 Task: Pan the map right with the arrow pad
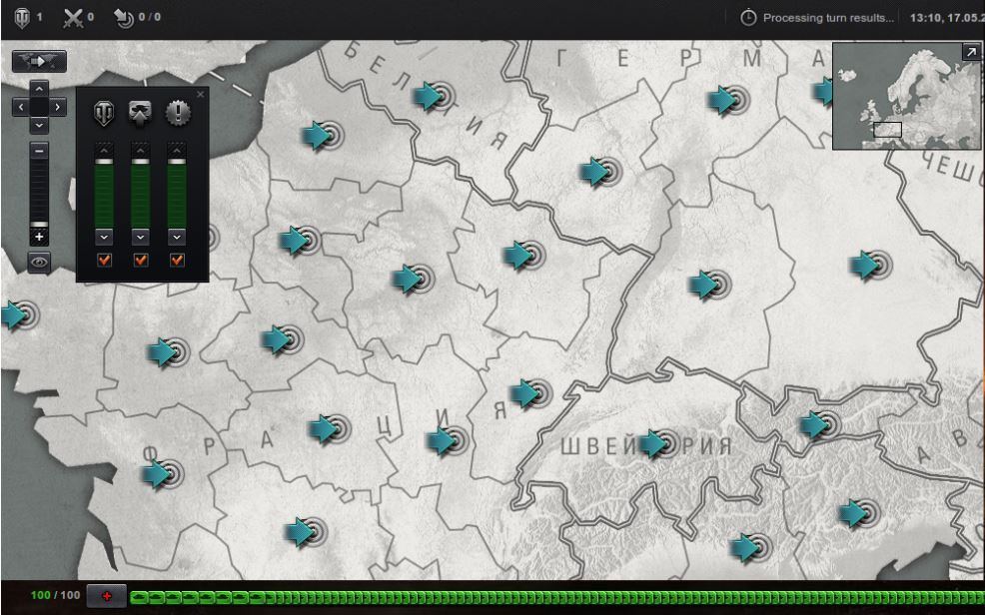point(58,106)
